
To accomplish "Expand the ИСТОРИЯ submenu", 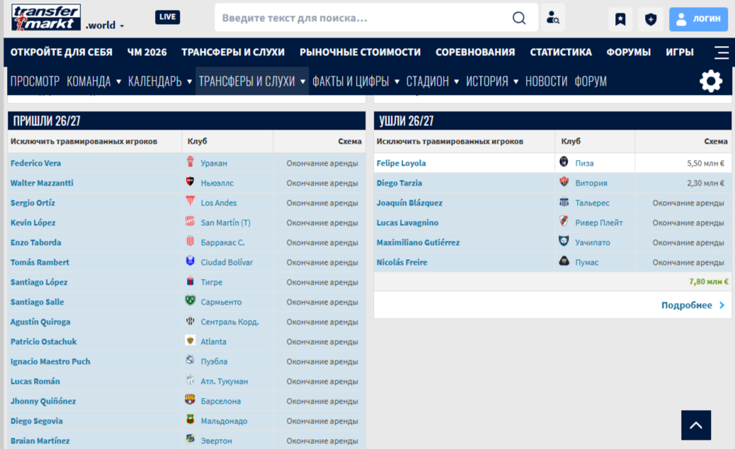I will pos(516,81).
